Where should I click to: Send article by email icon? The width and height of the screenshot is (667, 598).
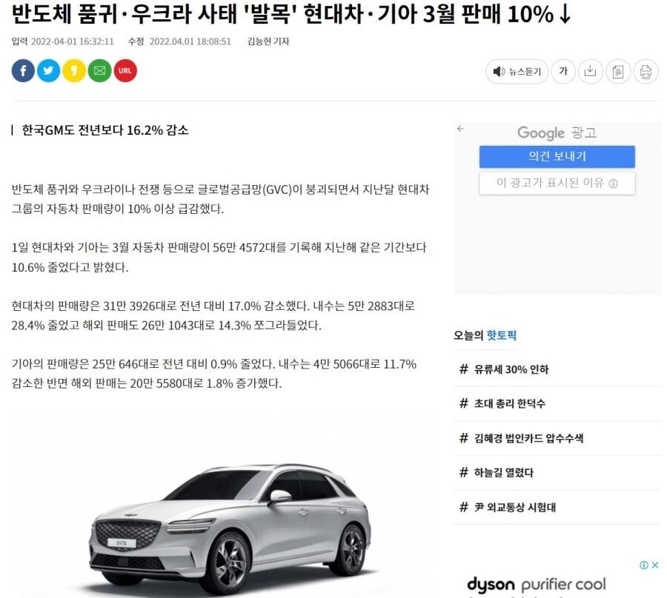pyautogui.click(x=99, y=70)
